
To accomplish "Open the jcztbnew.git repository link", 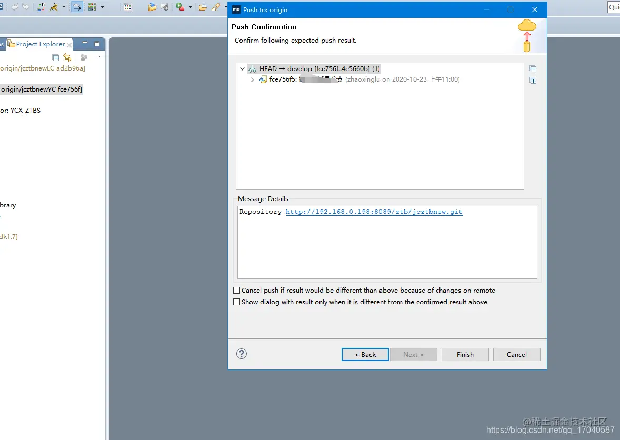I will [374, 212].
